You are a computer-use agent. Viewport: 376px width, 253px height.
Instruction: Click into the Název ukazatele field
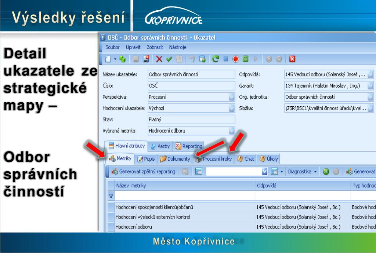click(x=191, y=74)
